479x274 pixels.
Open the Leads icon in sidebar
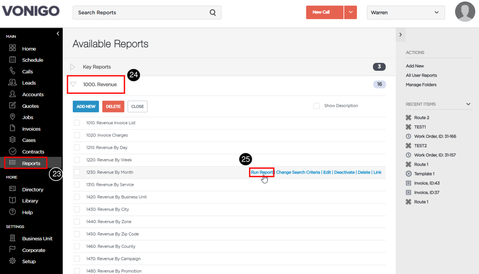click(13, 82)
